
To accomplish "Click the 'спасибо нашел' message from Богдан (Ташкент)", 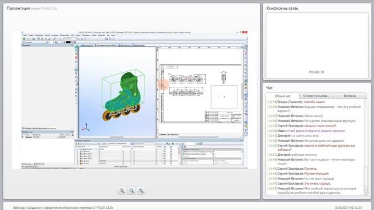I will tap(314, 102).
